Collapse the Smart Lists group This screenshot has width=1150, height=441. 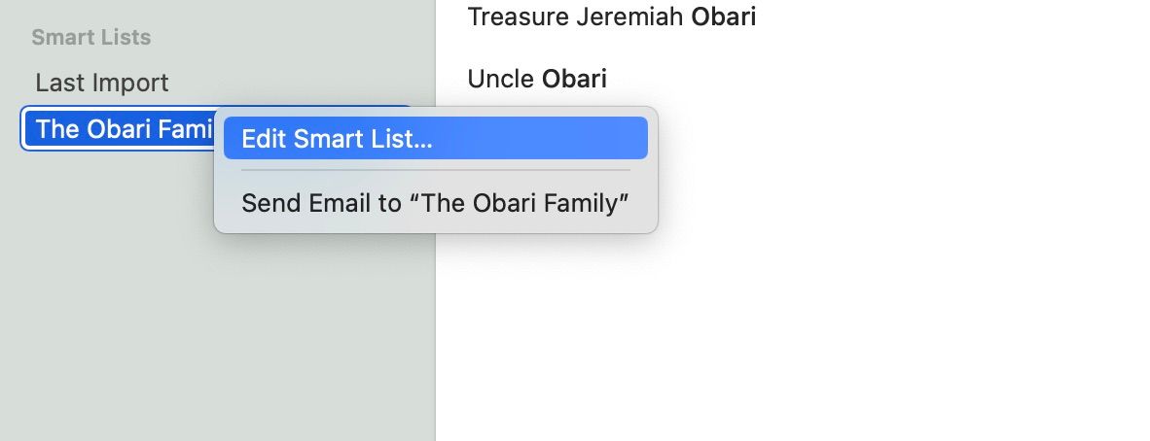click(91, 38)
